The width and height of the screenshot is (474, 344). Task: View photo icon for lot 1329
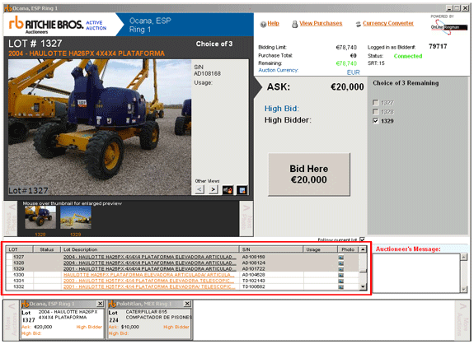tap(340, 269)
